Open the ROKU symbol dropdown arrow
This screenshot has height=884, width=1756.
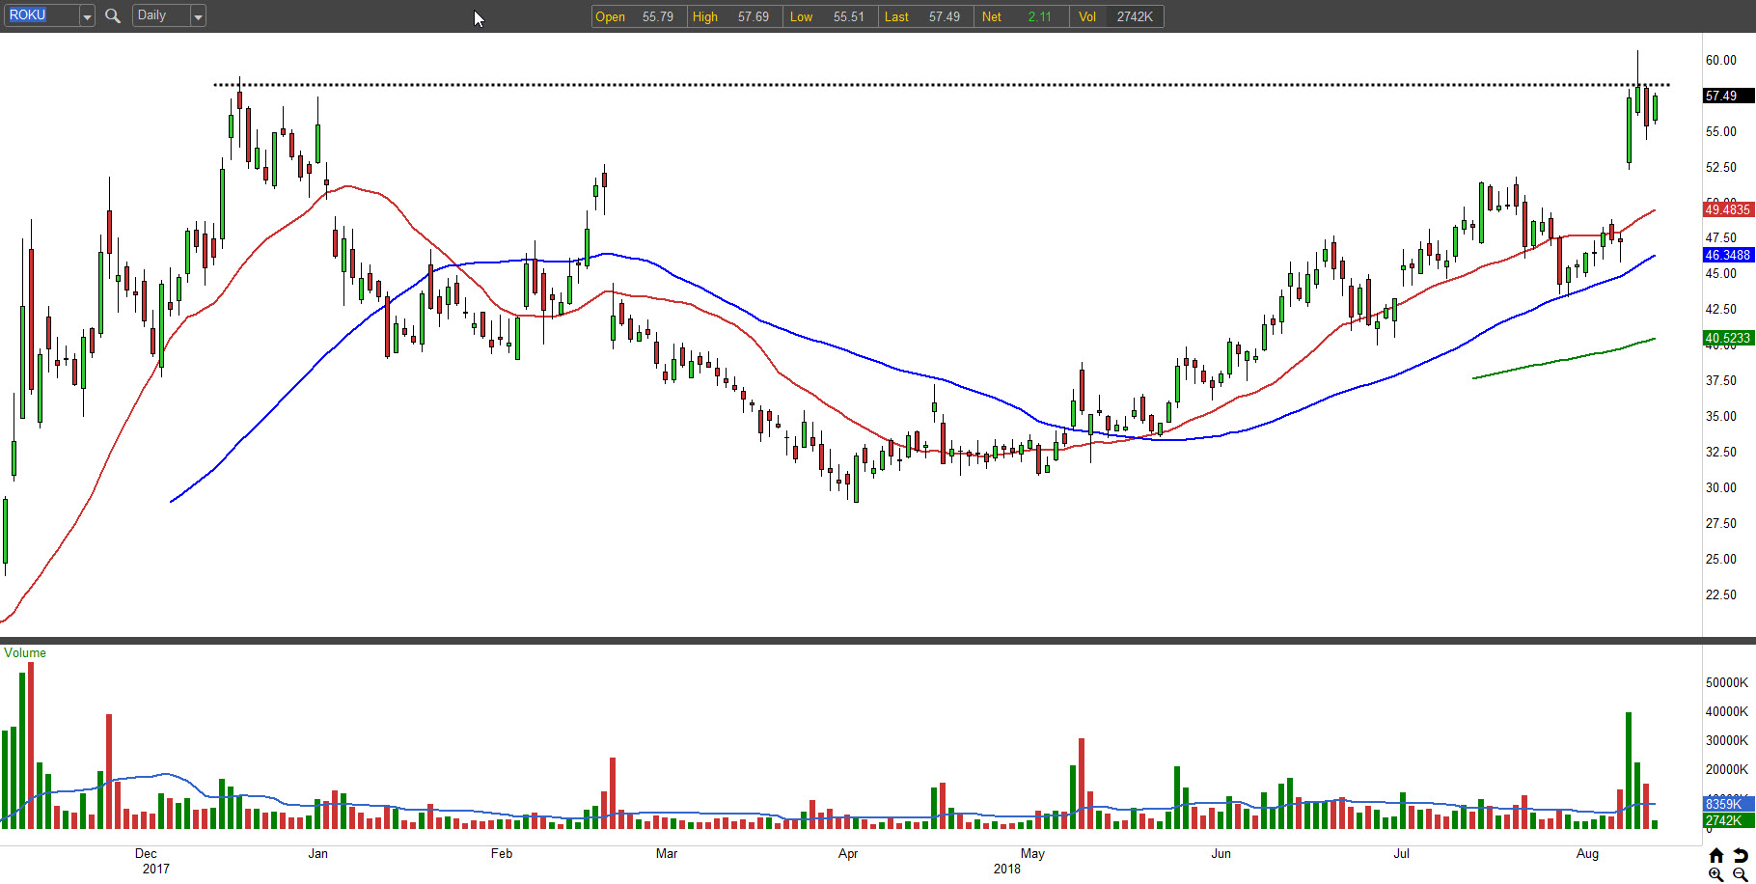(x=87, y=16)
